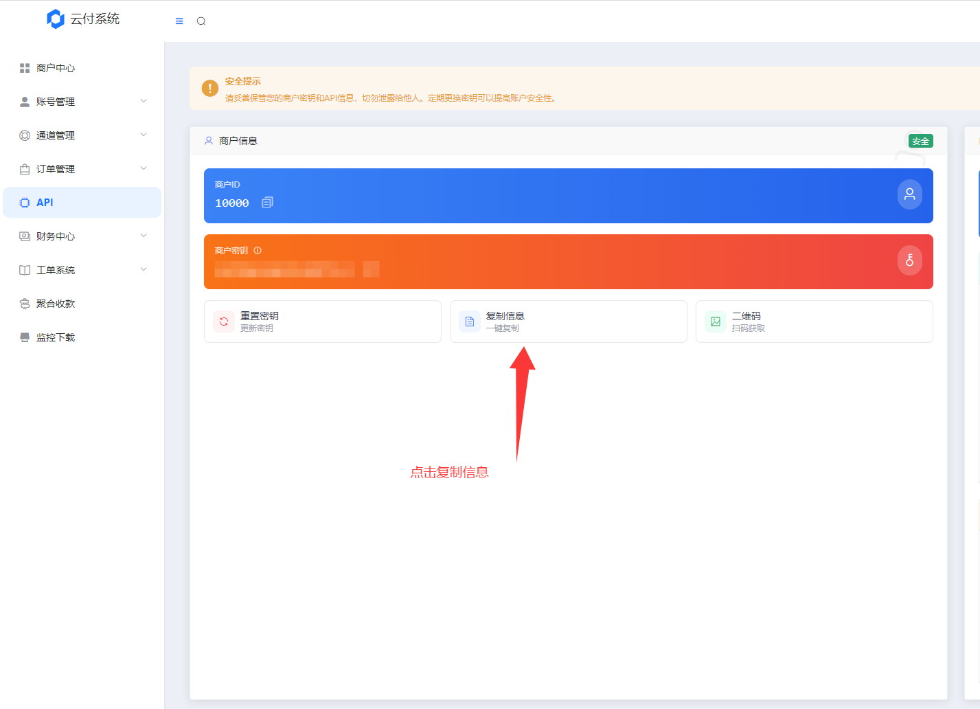Open the 监控下载 menu item
Screen dimensions: 980x709
click(x=82, y=337)
